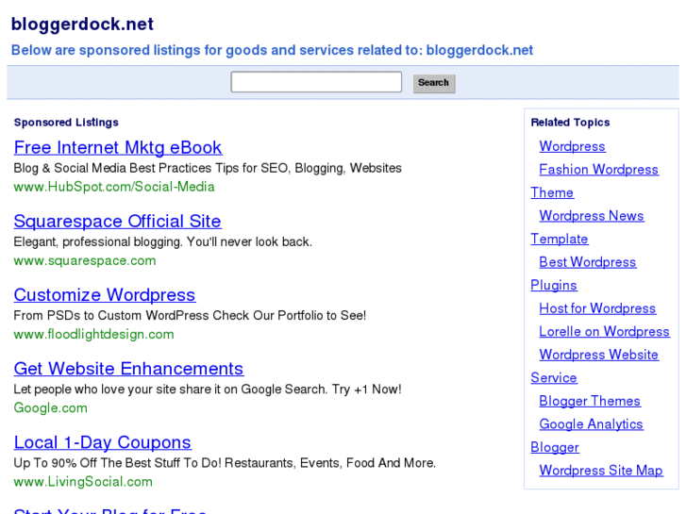The width and height of the screenshot is (686, 514).
Task: Select Wordpress Site Map related topic
Action: pyautogui.click(x=601, y=471)
